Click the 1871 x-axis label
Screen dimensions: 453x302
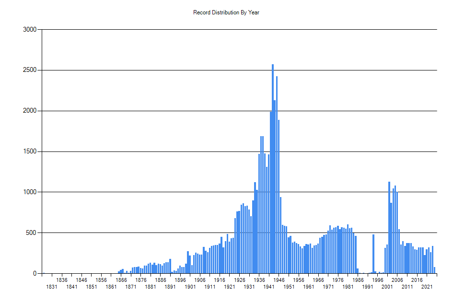pos(131,287)
